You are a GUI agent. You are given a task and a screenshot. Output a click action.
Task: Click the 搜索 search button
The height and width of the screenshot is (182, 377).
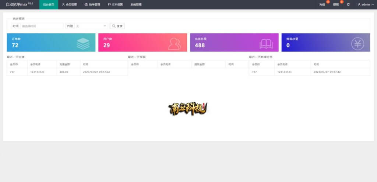(x=117, y=26)
